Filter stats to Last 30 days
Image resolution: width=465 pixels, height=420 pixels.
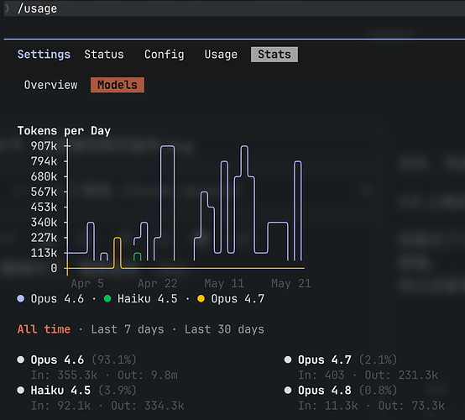(x=224, y=329)
